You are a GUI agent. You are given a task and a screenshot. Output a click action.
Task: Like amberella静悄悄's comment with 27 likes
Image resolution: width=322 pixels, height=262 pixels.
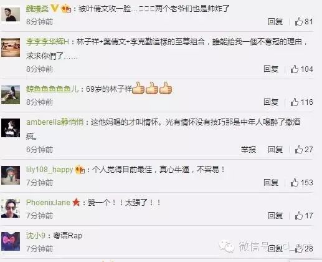click(299, 149)
